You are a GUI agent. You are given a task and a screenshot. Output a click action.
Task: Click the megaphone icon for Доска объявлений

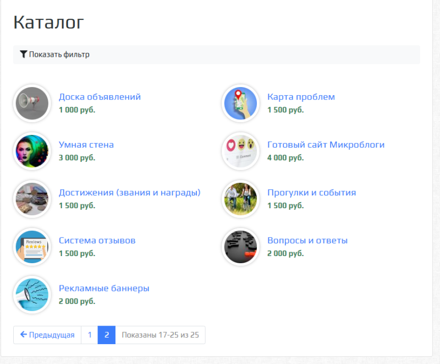(x=32, y=103)
